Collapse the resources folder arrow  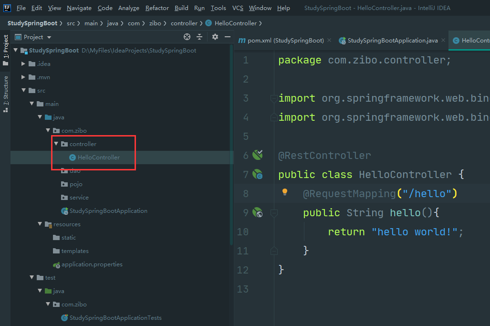40,224
